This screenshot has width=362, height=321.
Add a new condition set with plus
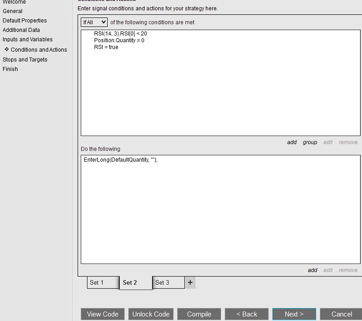pyautogui.click(x=190, y=282)
